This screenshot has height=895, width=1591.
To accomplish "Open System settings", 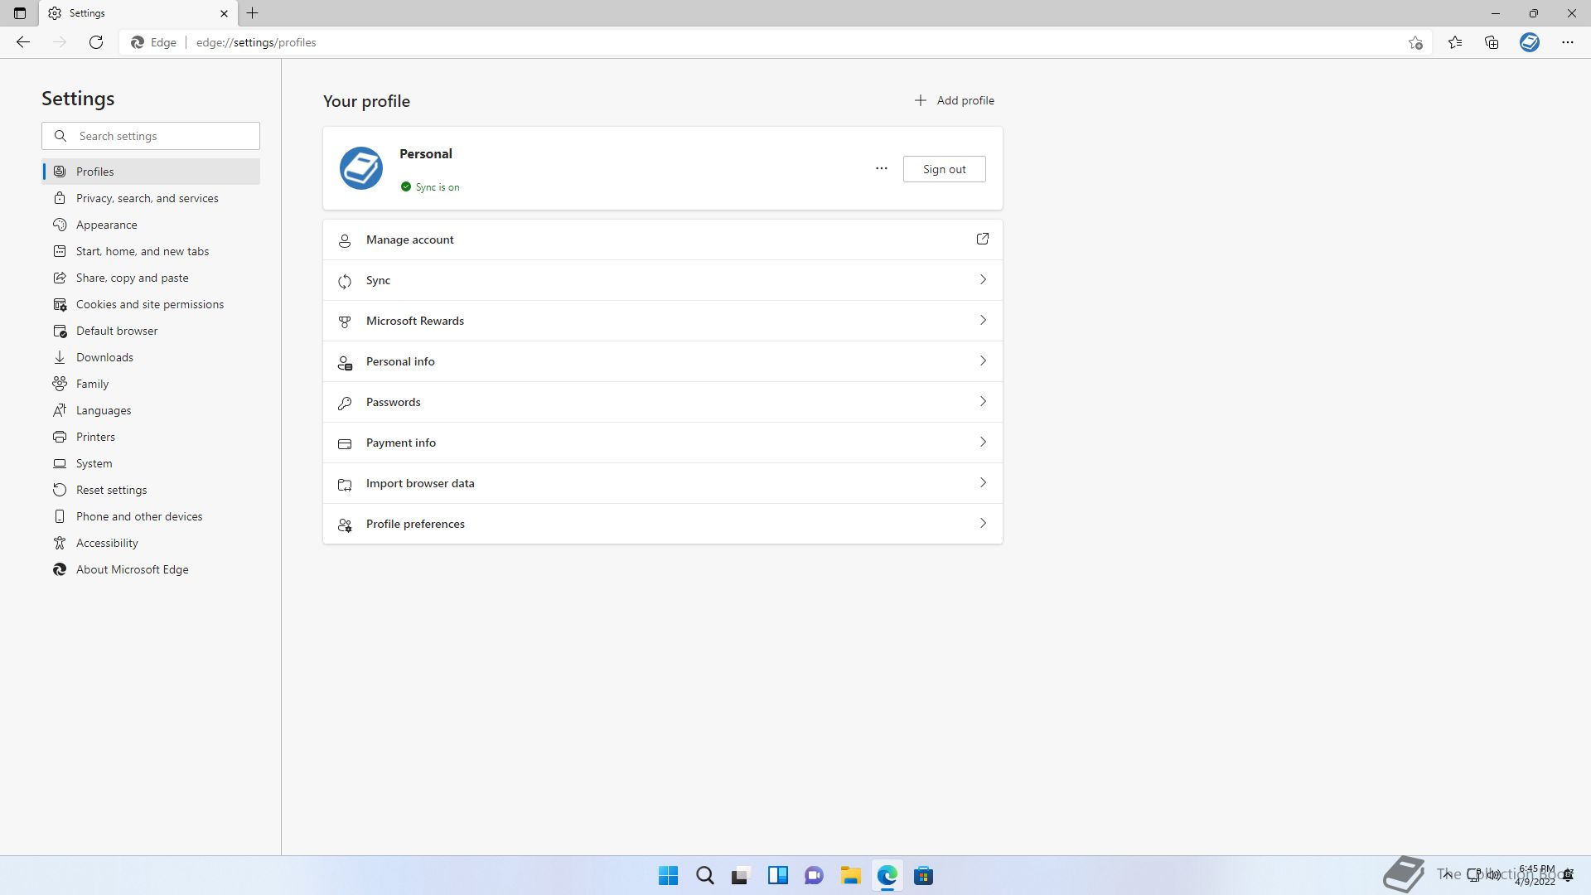I will pyautogui.click(x=151, y=463).
